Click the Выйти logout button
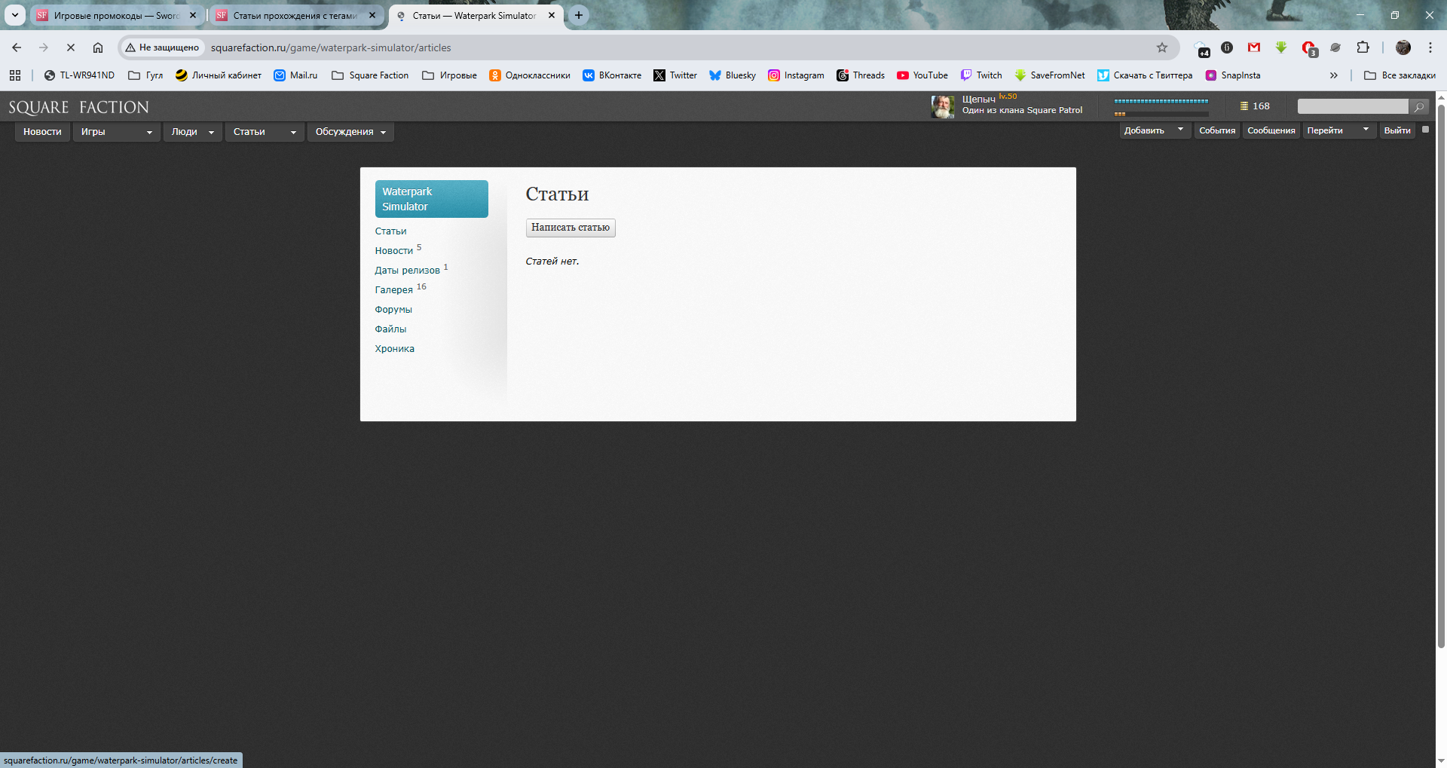Image resolution: width=1447 pixels, height=768 pixels. [x=1397, y=130]
